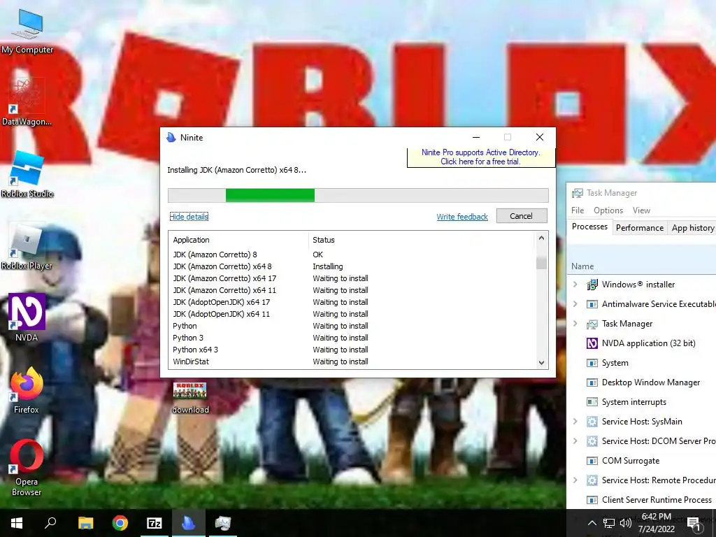Switch to the Performance tab
Screen dimensions: 716x537
(639, 228)
